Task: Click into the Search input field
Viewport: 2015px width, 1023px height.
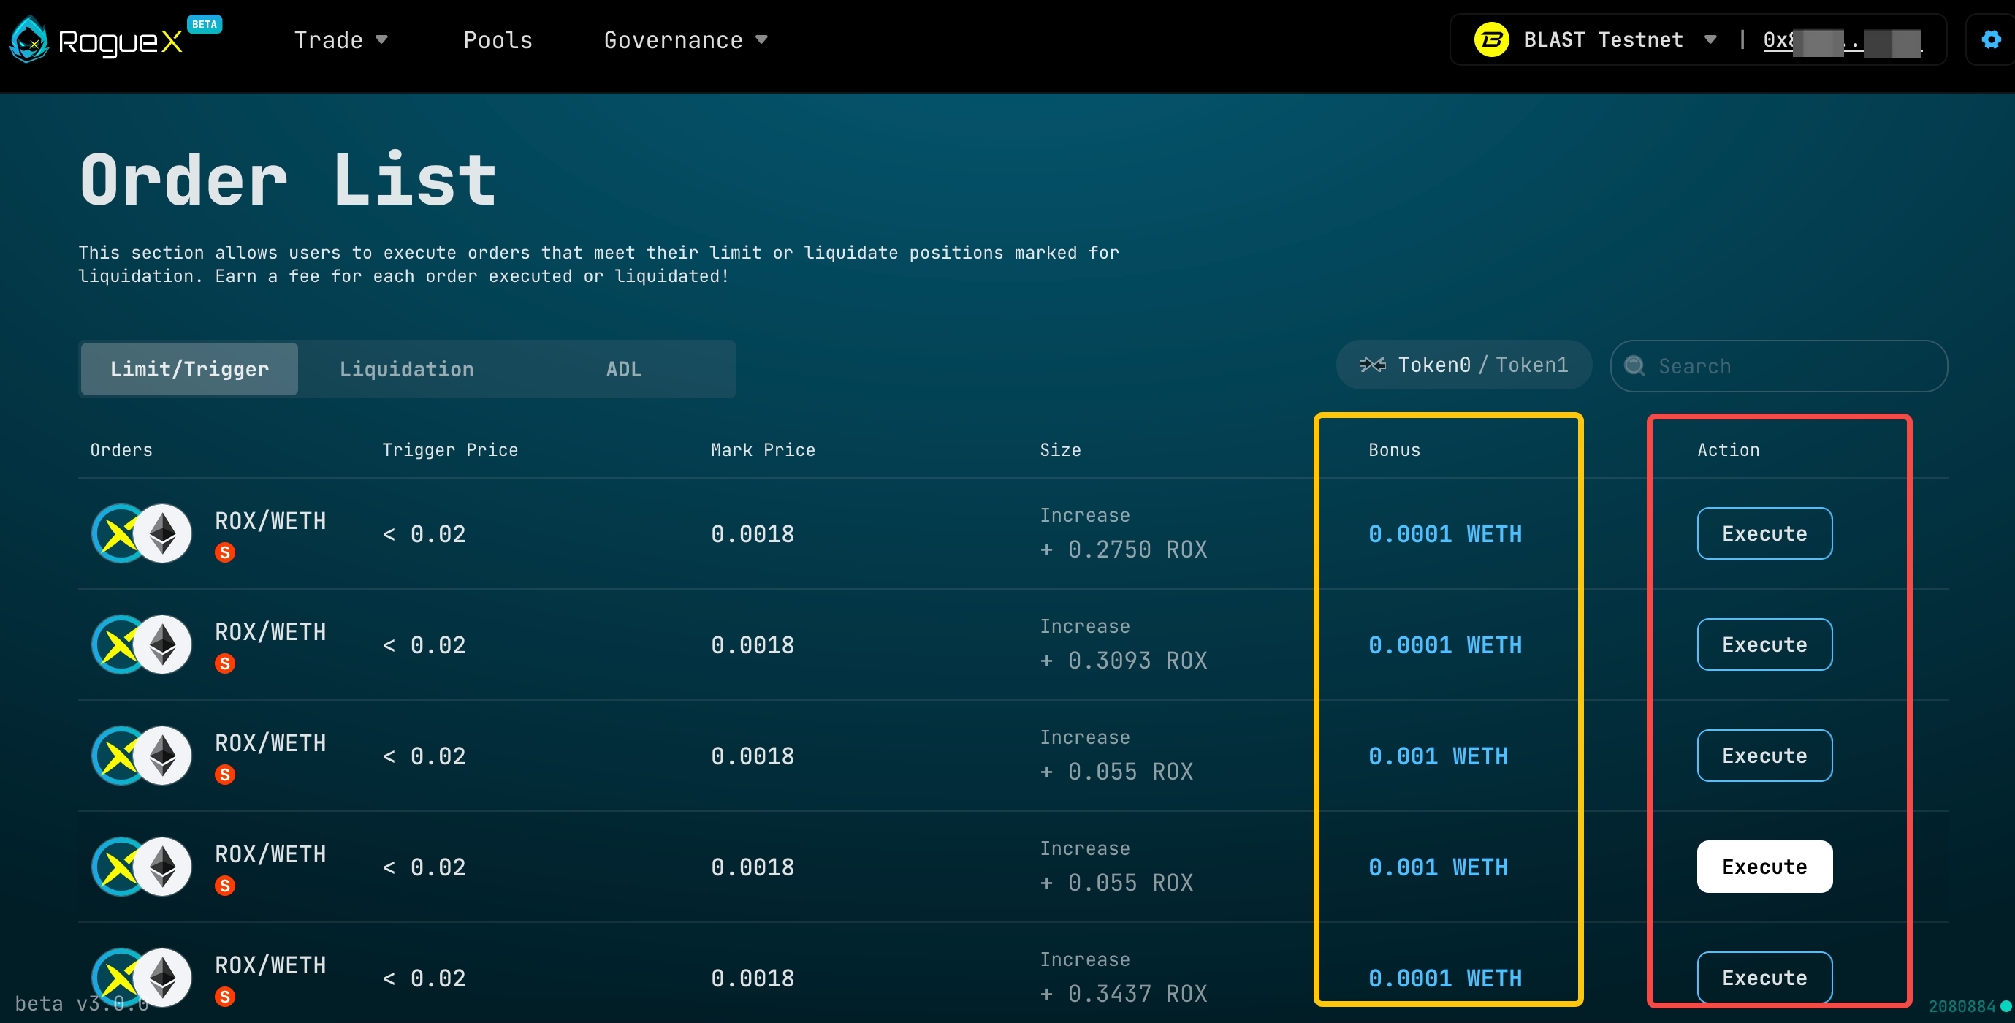Action: 1791,365
